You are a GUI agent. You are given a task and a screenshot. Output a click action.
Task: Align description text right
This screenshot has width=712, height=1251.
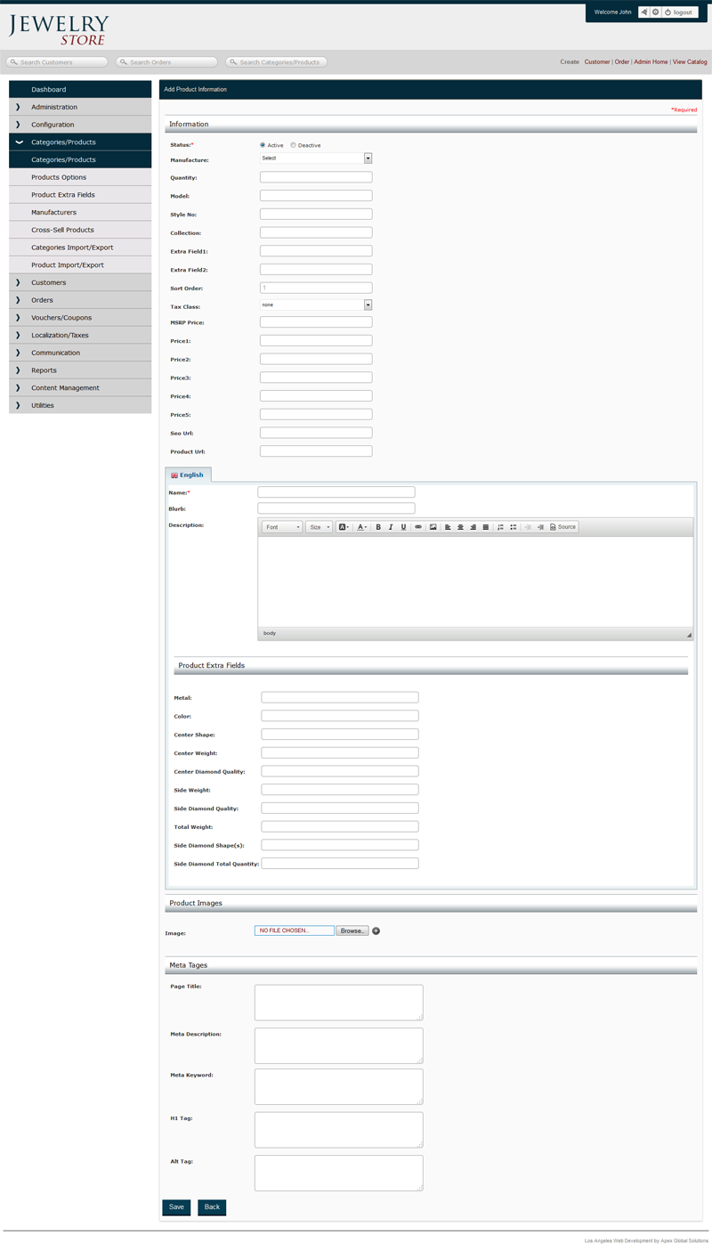coord(473,527)
